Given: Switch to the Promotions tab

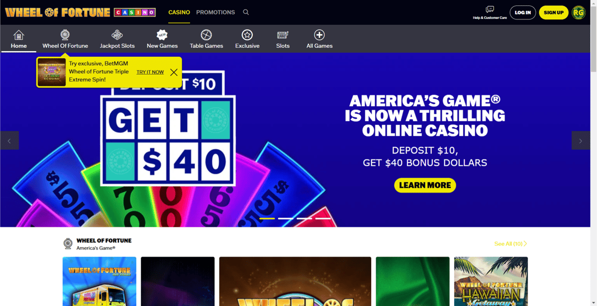Looking at the screenshot, I should click(215, 12).
